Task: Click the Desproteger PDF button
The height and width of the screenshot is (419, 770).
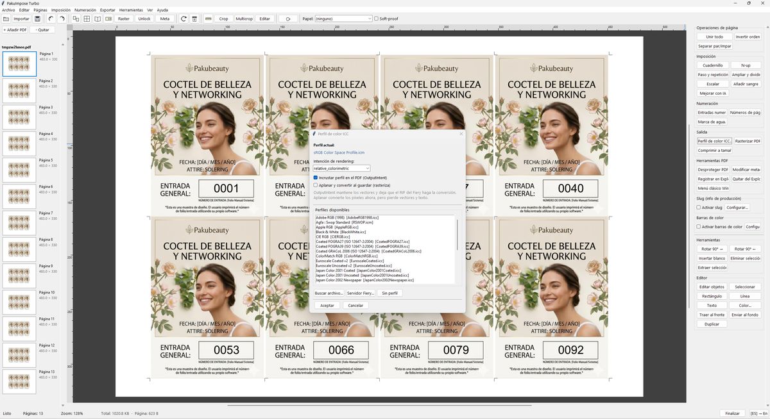Action: 713,169
